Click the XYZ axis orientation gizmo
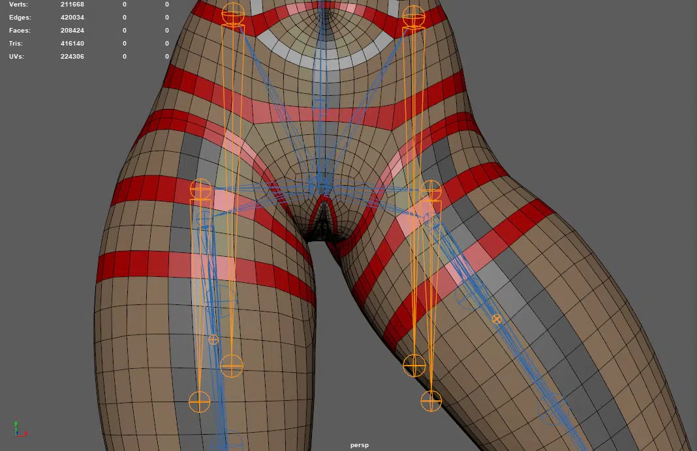Screen dimensions: 697x451 [x=20, y=429]
